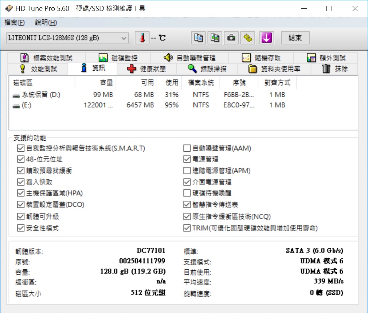The height and width of the screenshot is (313, 368).
Task: Switch to the 效能測試 tab
Action: (38, 69)
